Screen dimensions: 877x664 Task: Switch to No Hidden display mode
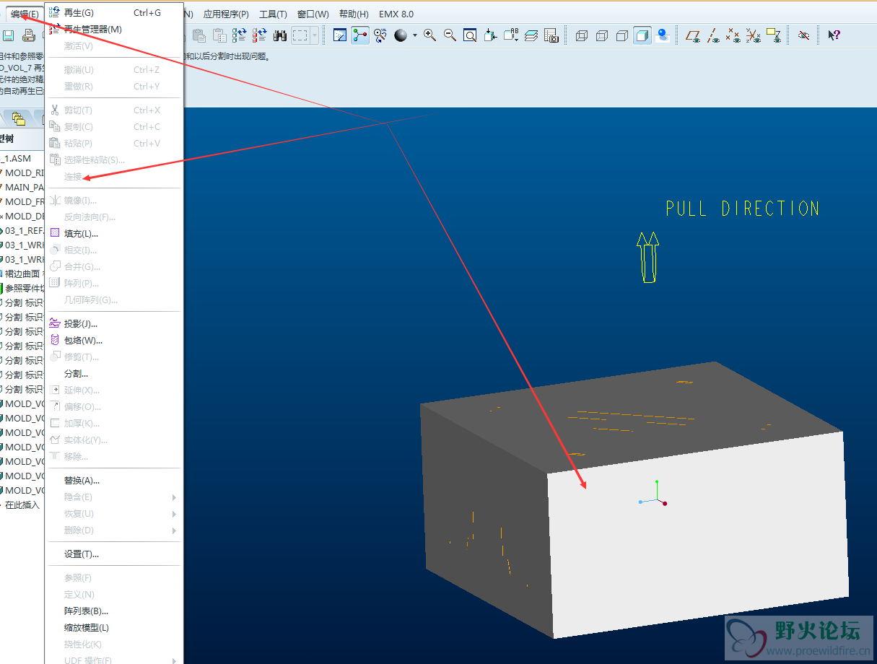[x=622, y=35]
